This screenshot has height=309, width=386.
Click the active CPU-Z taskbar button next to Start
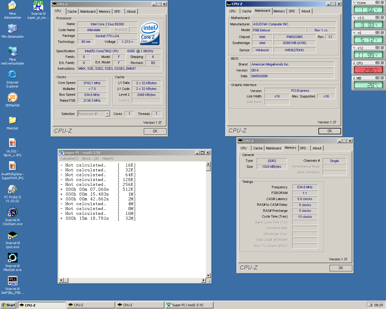(42, 305)
